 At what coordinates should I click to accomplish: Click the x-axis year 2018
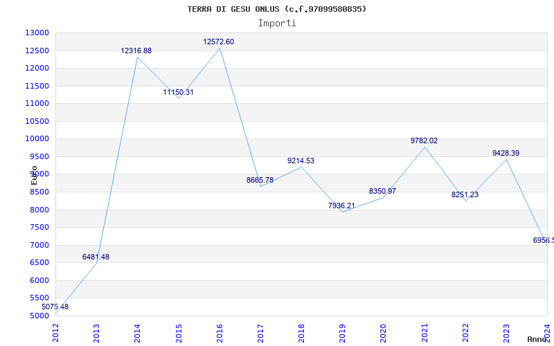(301, 334)
